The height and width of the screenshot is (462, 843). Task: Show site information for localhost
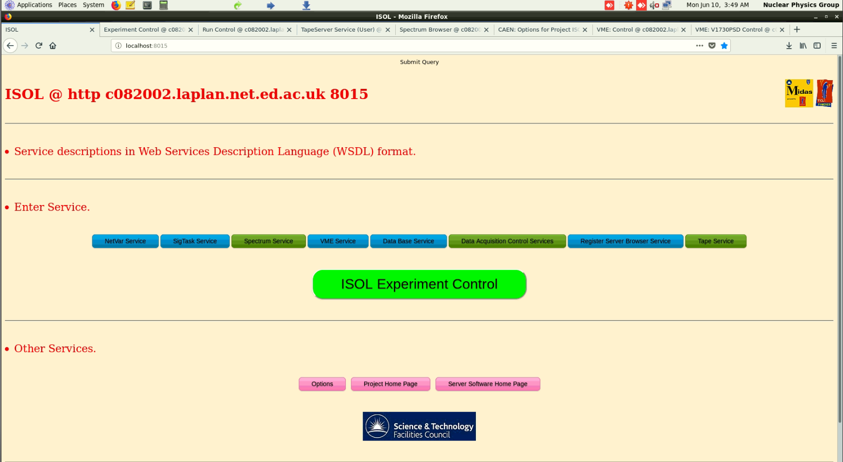[x=118, y=46]
